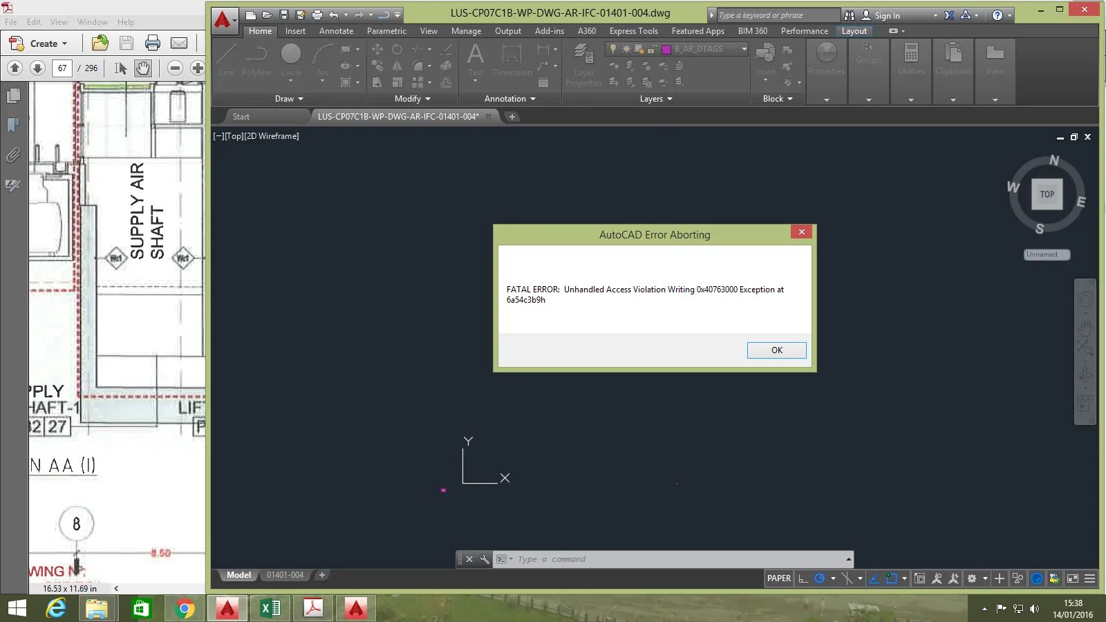Click the Undo arrow in AutoCAD toolbar
The height and width of the screenshot is (622, 1106).
click(334, 15)
